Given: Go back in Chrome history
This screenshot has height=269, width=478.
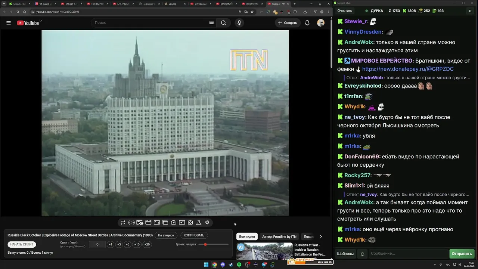Looking at the screenshot, I should click(4, 12).
